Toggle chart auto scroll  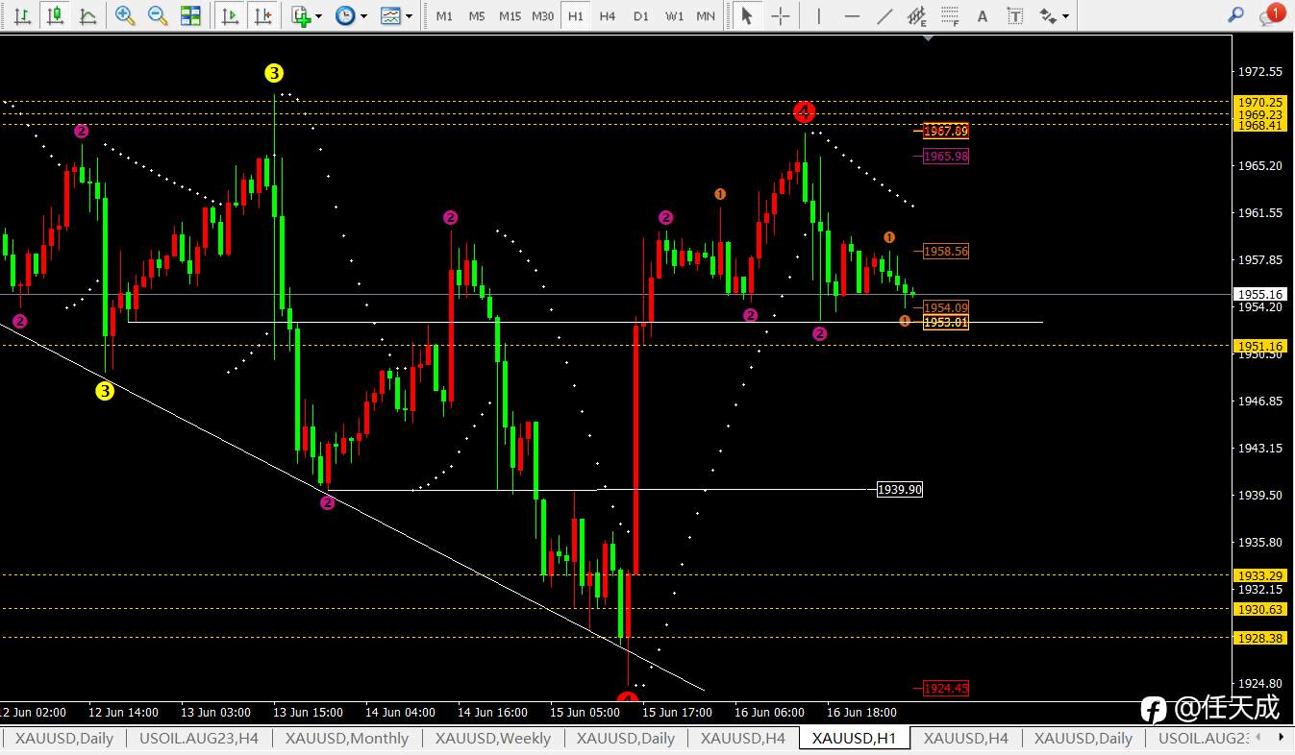230,15
